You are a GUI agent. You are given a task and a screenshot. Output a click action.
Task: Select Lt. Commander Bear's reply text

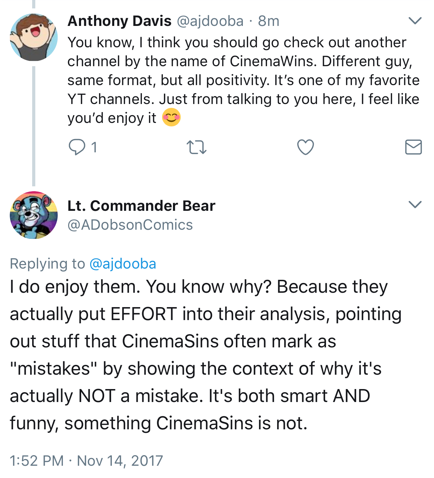(206, 355)
